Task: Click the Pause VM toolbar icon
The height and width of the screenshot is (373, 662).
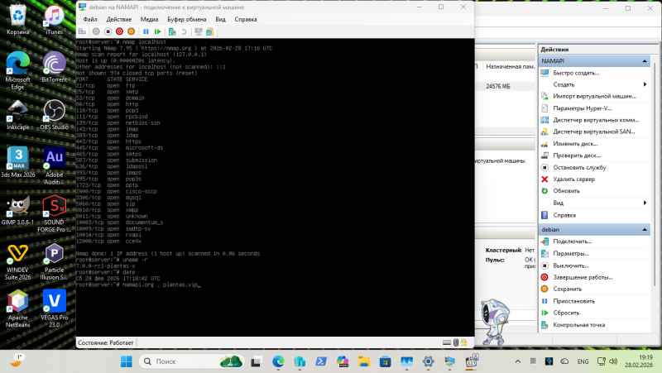Action: 146,31
